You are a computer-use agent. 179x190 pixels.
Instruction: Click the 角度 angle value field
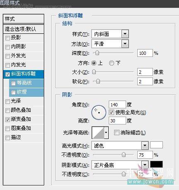click(117, 105)
